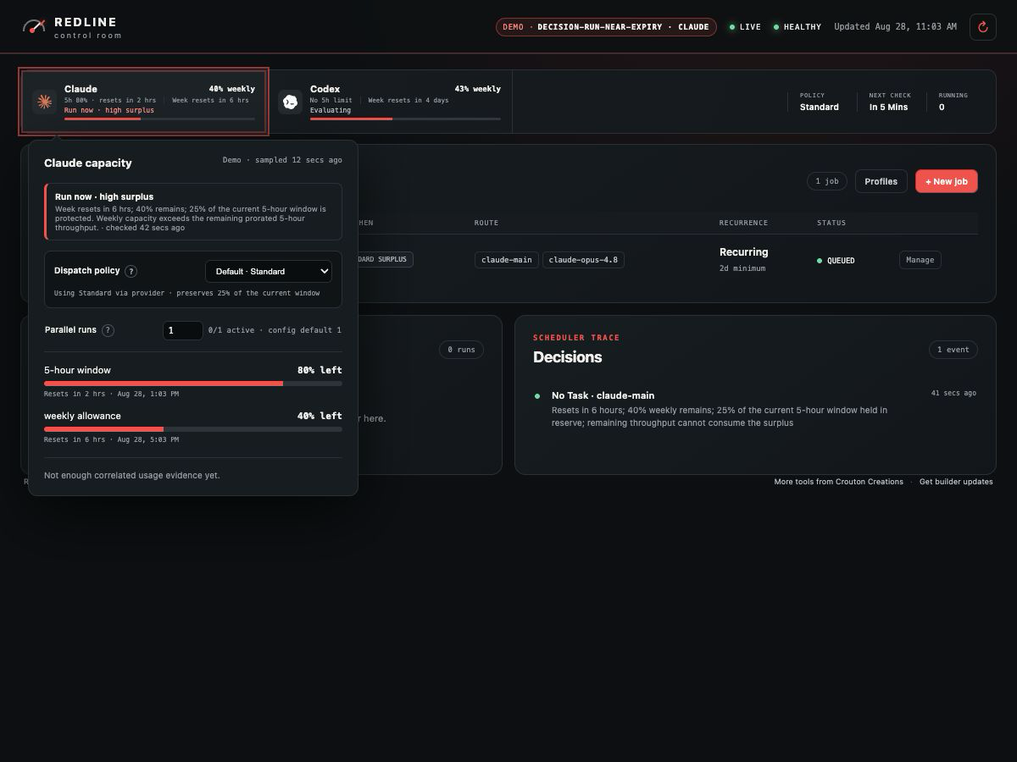The height and width of the screenshot is (762, 1017).
Task: Click the Codex weekly usage bar
Action: point(405,119)
